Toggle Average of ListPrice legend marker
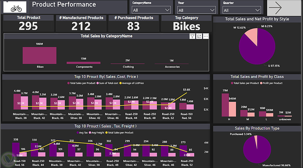 click(120, 83)
